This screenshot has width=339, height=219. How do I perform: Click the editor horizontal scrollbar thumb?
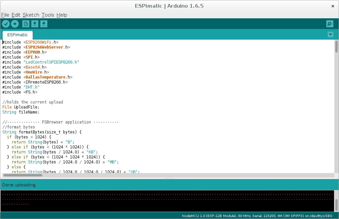(23, 175)
